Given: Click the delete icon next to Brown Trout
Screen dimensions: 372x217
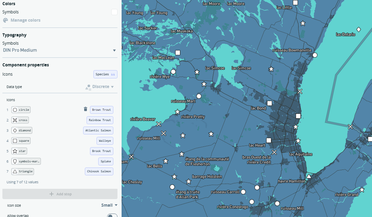Looking at the screenshot, I should [85, 109].
